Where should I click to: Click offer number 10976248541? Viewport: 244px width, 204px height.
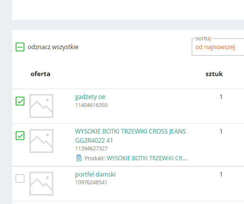[91, 182]
